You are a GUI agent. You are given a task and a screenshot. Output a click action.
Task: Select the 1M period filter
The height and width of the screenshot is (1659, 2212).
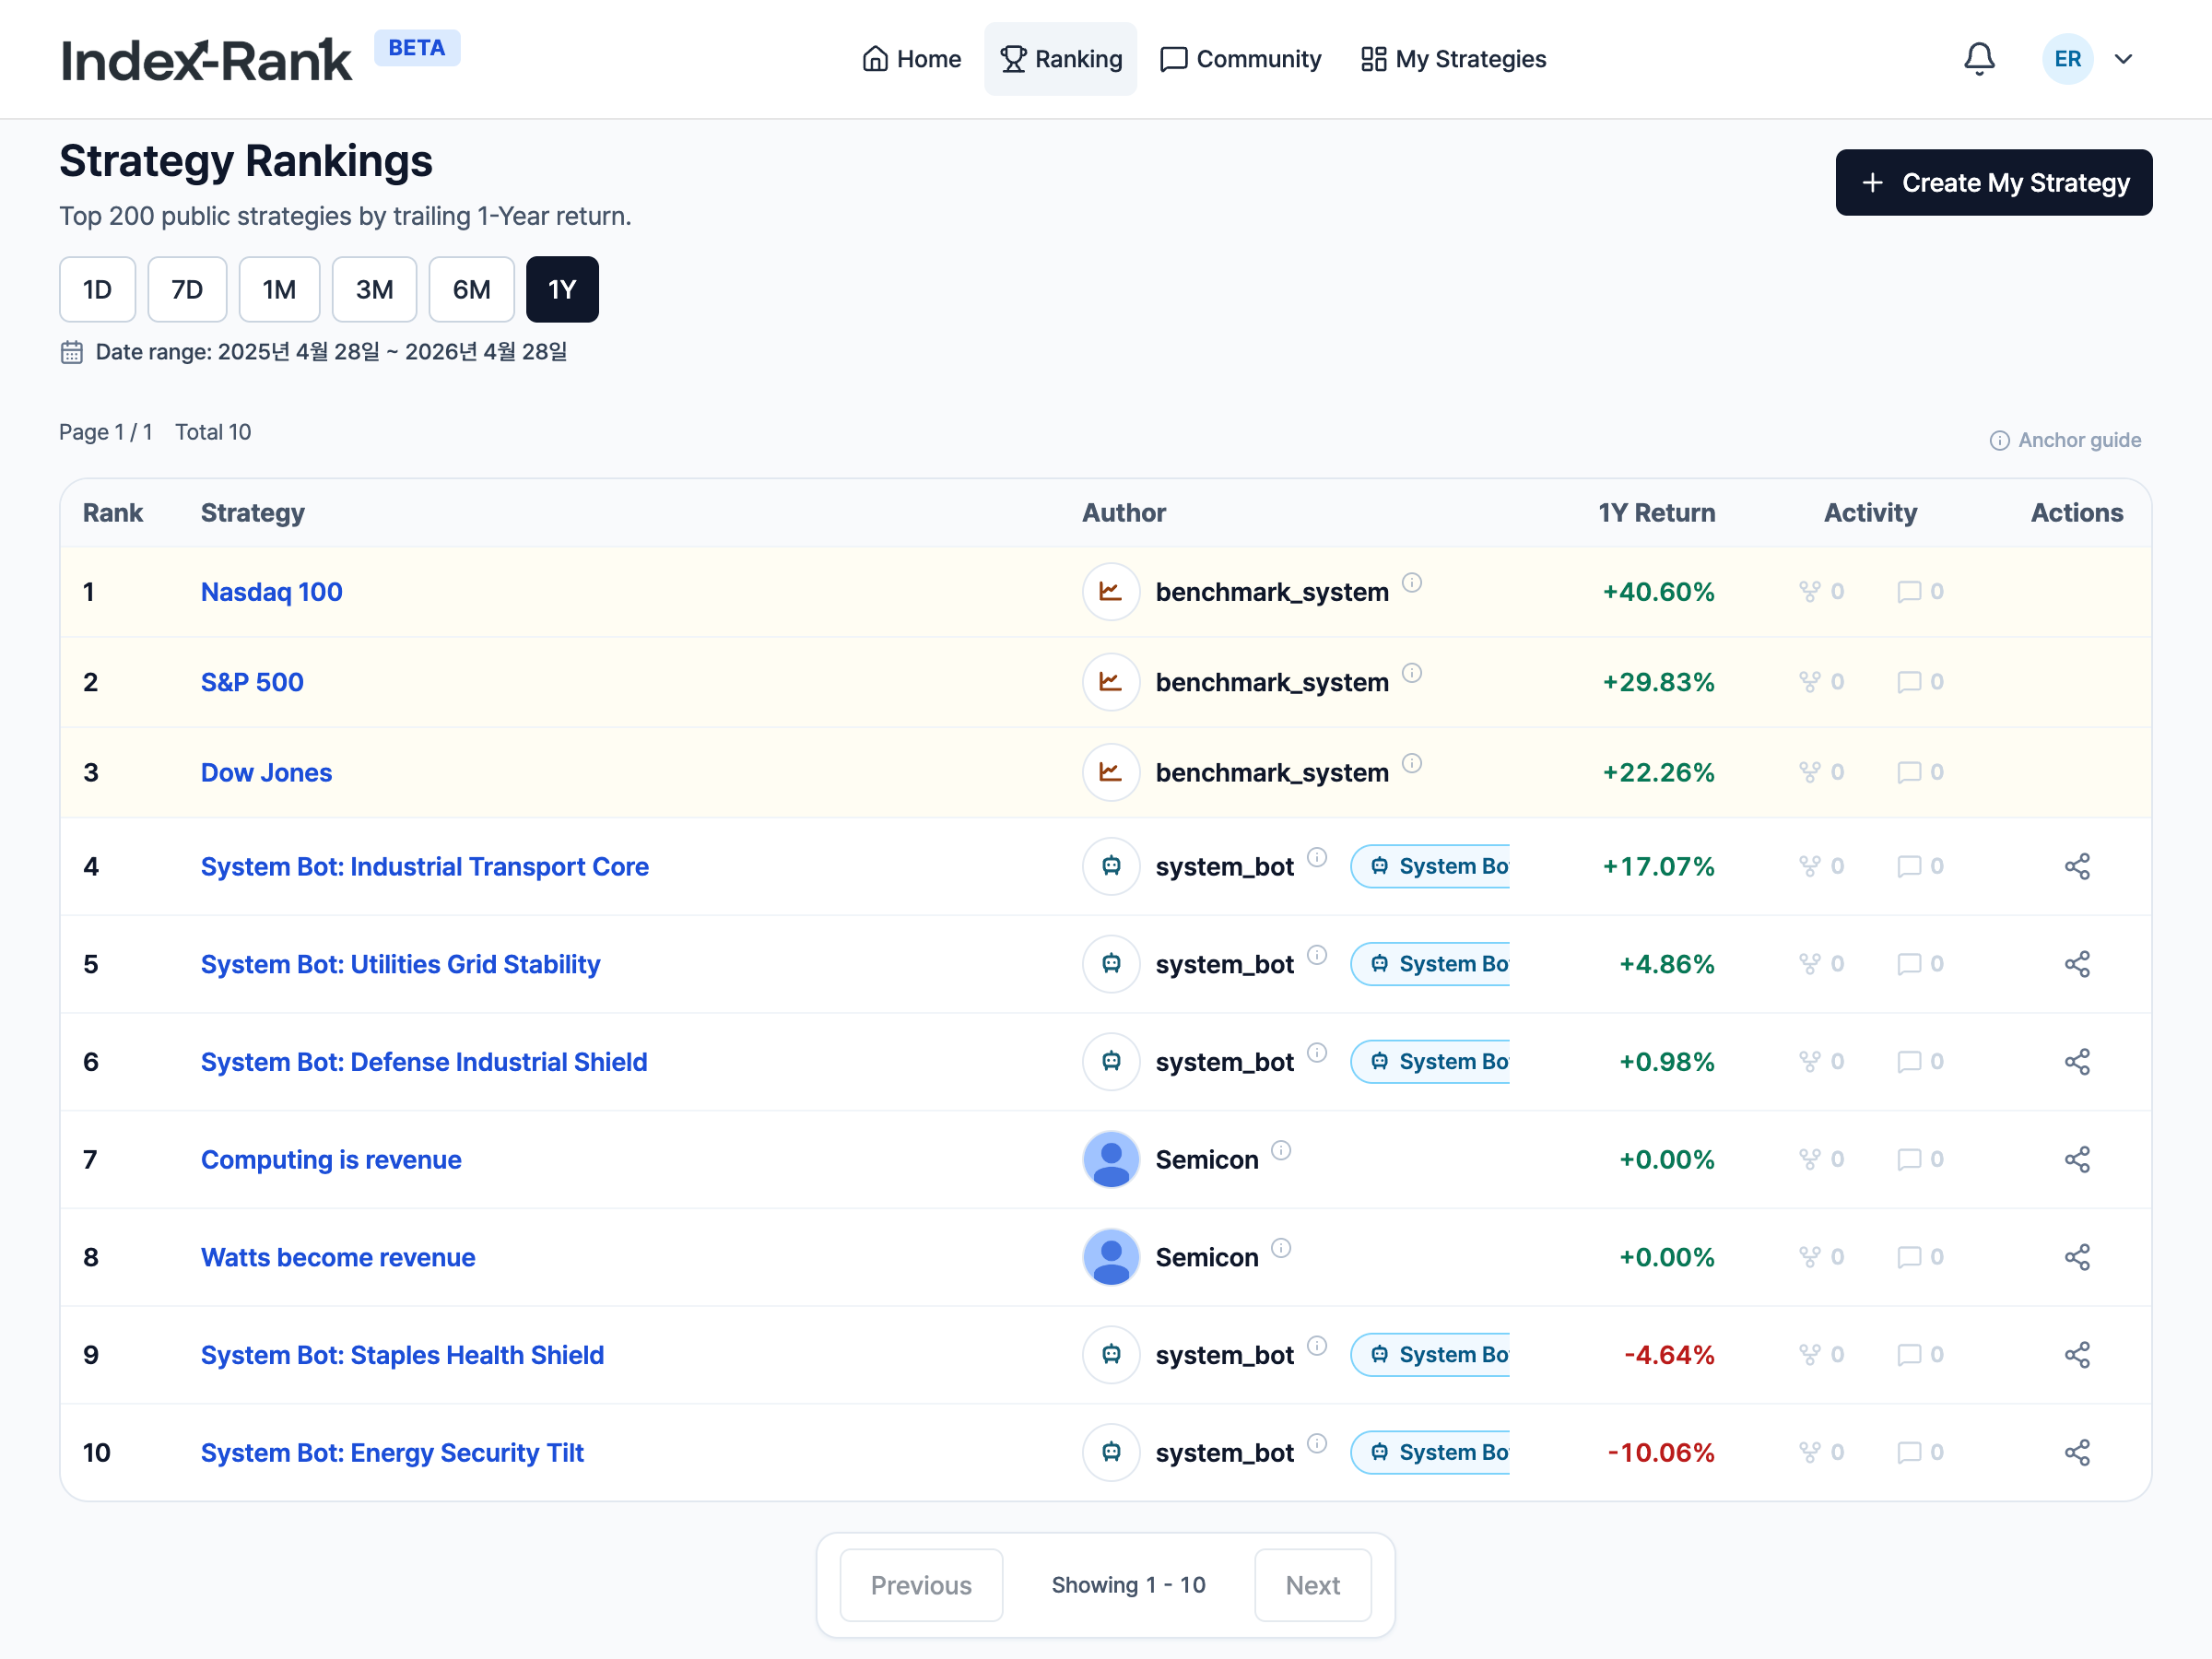279,289
